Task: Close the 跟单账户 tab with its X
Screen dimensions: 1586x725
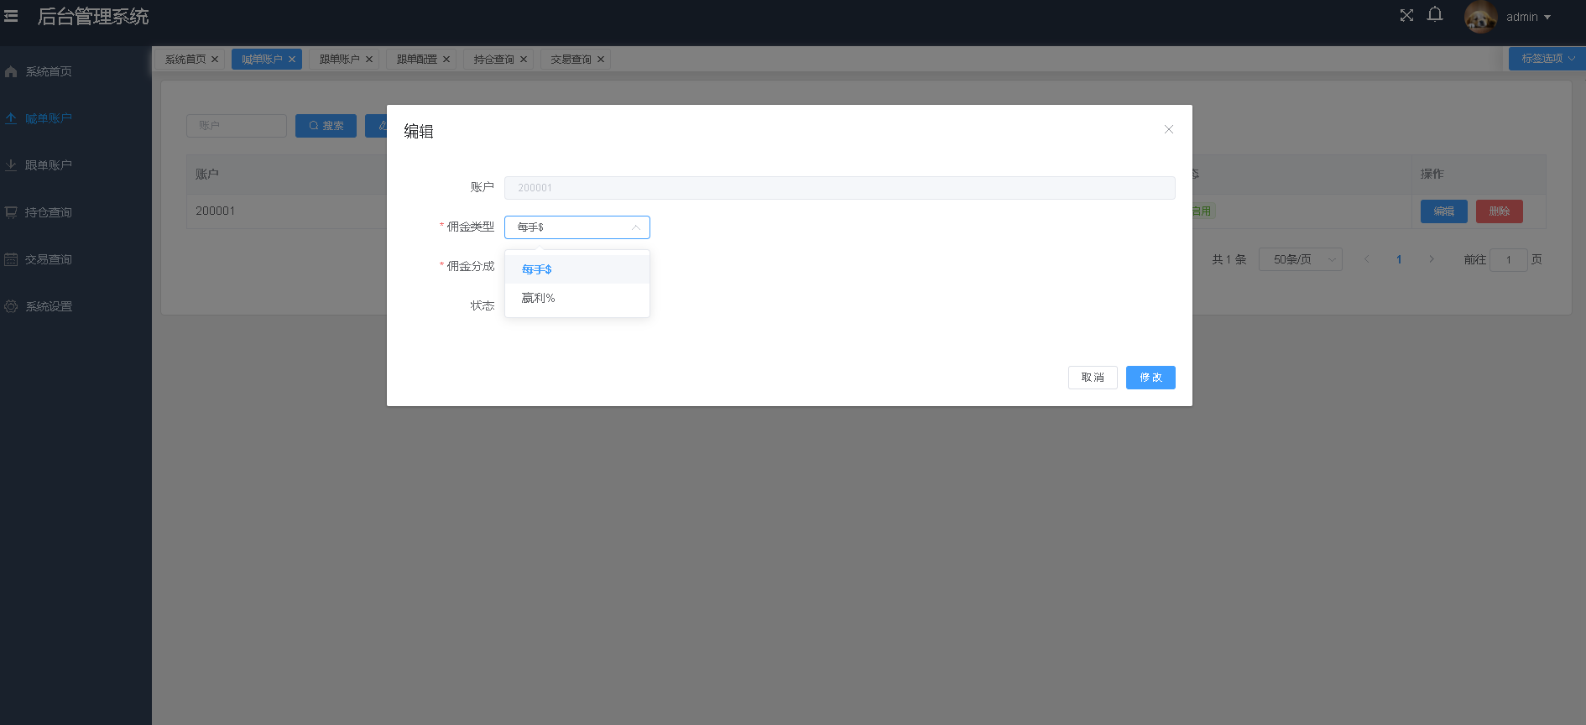Action: 369,60
